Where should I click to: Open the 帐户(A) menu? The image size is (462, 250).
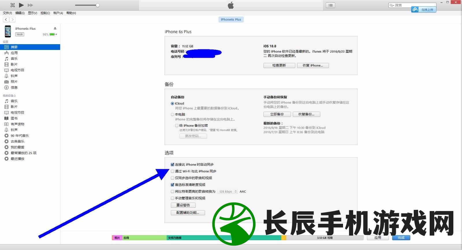coord(58,13)
